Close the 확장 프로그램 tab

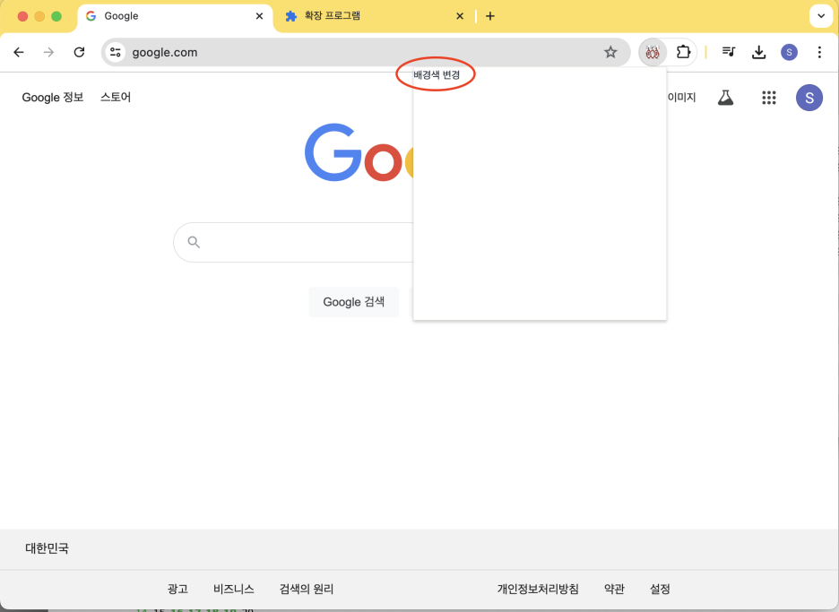460,16
